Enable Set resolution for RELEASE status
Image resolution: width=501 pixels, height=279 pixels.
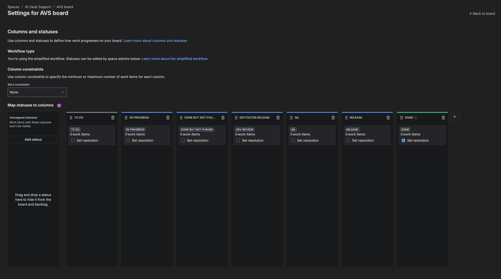click(x=348, y=141)
